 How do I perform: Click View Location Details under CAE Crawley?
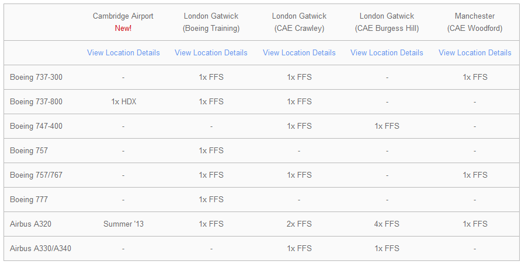[299, 52]
